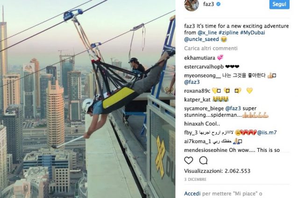Click the verified badge next to faz3

[x=219, y=4]
